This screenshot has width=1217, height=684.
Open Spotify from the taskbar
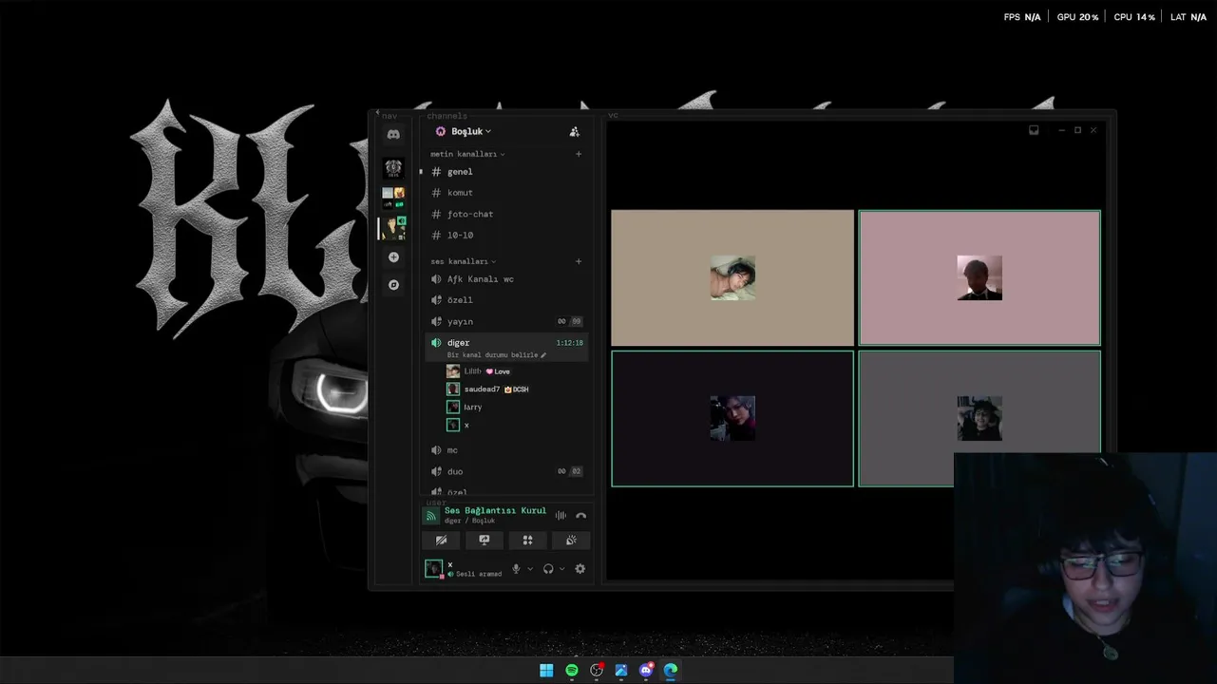(572, 671)
